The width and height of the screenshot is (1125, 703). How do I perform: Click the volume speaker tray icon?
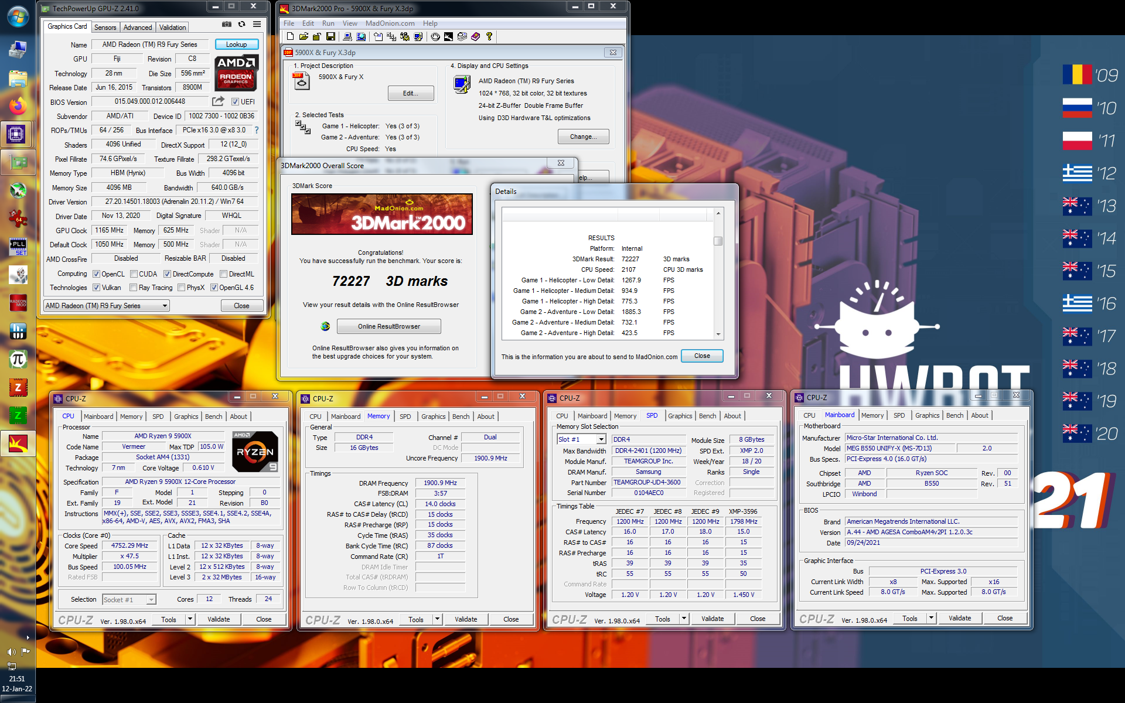pos(11,651)
